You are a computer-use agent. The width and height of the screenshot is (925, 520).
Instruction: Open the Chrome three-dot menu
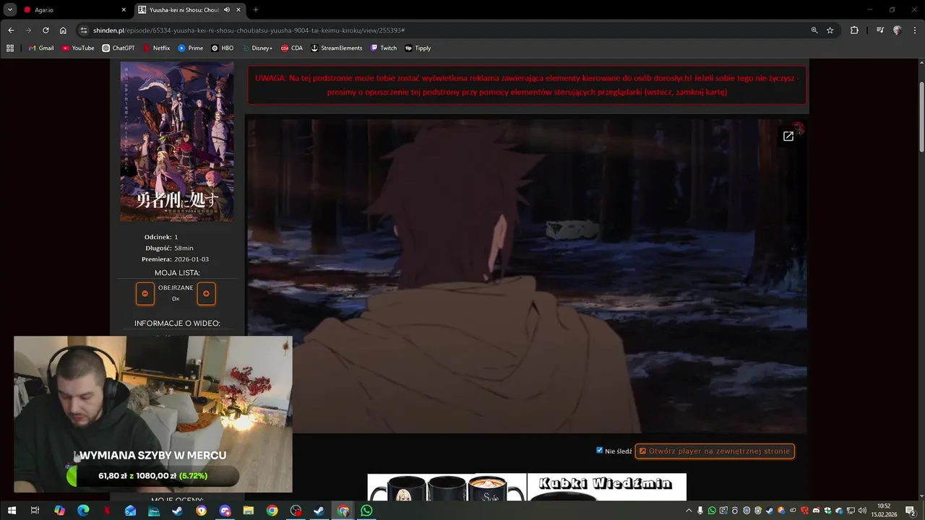pyautogui.click(x=914, y=30)
